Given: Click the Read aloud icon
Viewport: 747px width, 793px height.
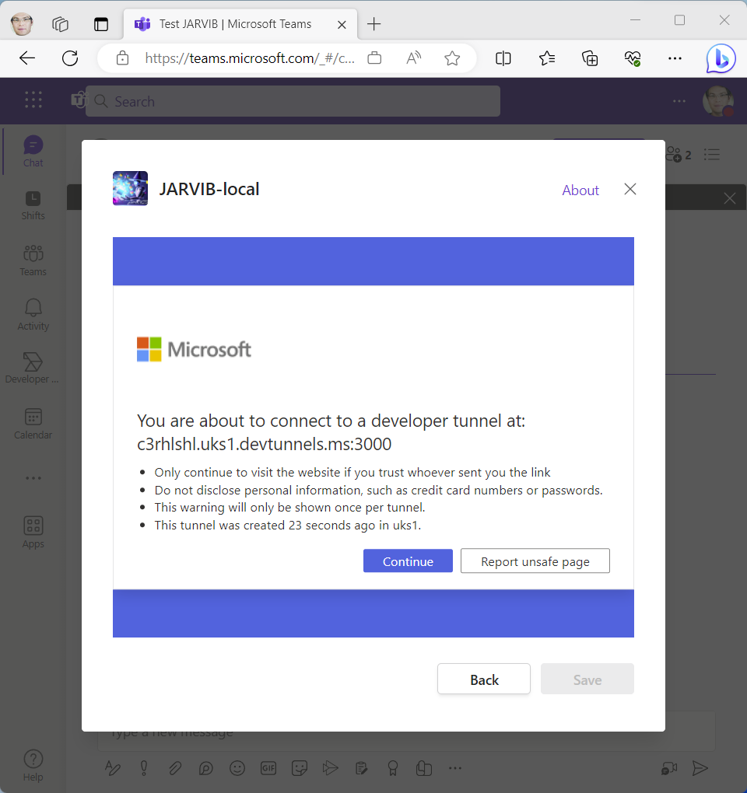Looking at the screenshot, I should pos(413,58).
